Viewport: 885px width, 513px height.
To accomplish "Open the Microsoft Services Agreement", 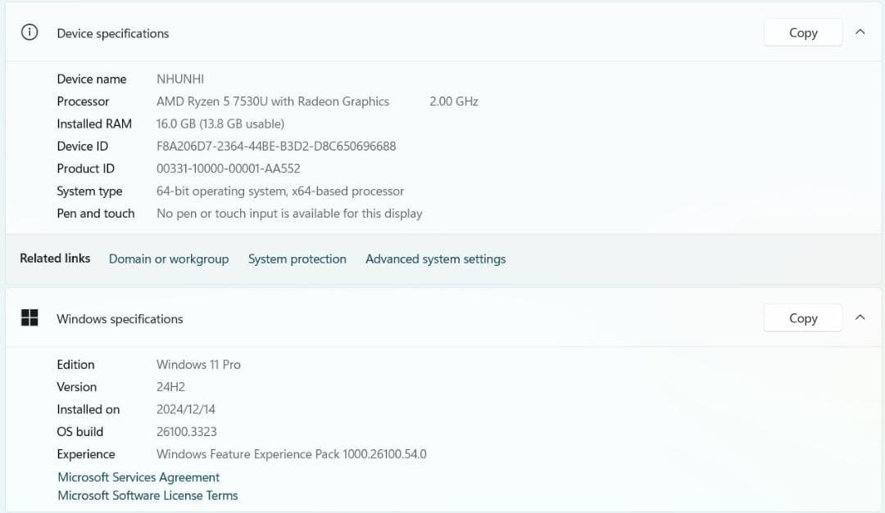I will coord(138,477).
